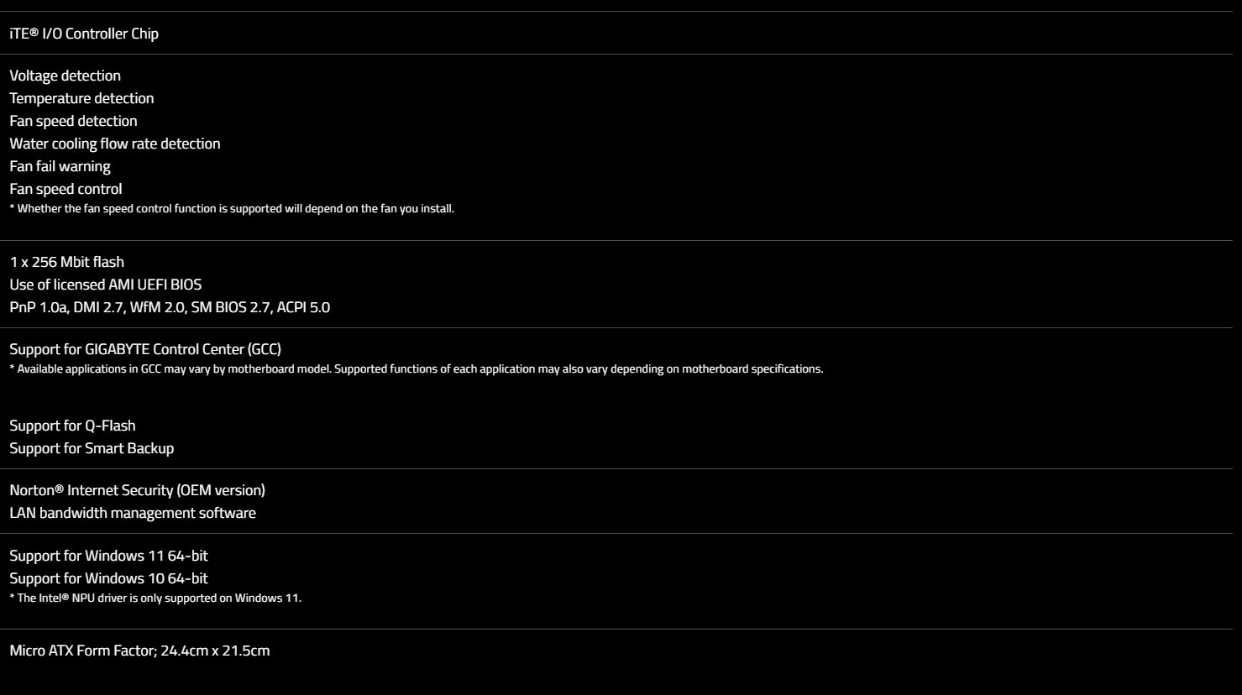Select the Support for Q-Flash line

click(72, 426)
